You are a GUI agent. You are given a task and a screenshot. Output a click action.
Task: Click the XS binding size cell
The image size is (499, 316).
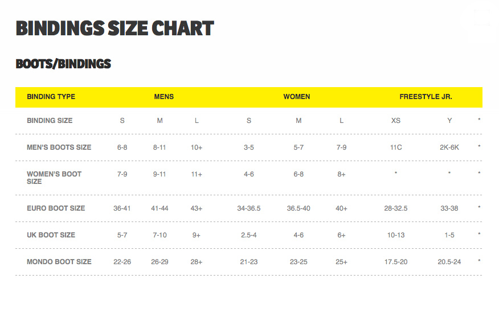click(395, 121)
